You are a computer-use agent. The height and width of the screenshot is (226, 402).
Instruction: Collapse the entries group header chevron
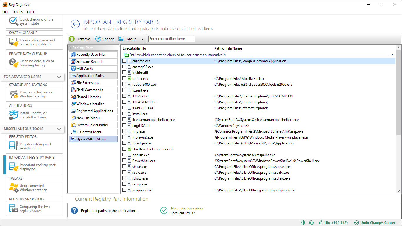coord(392,55)
